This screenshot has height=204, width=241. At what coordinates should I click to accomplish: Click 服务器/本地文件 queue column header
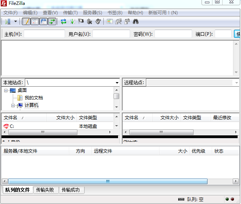[35, 151]
